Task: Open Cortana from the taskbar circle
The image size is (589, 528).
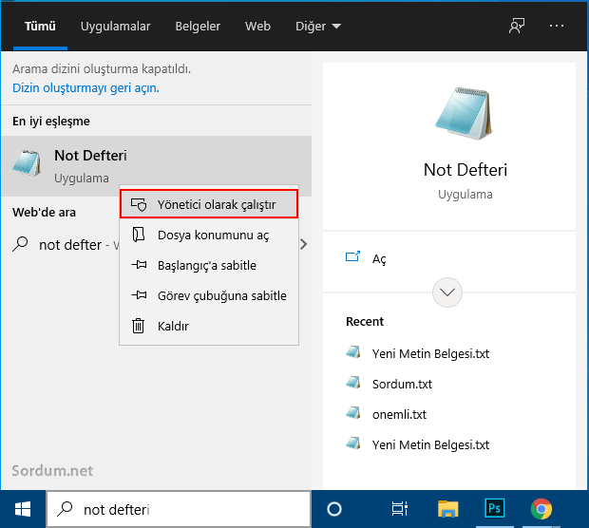Action: pos(334,509)
